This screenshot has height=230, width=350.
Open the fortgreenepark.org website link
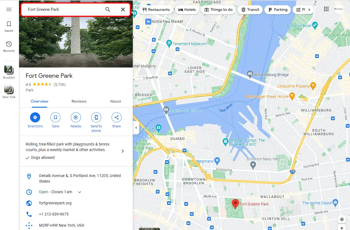pos(55,203)
